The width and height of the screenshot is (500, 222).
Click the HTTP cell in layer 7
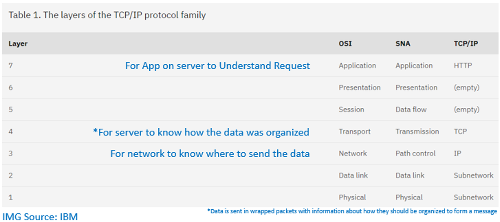click(463, 66)
